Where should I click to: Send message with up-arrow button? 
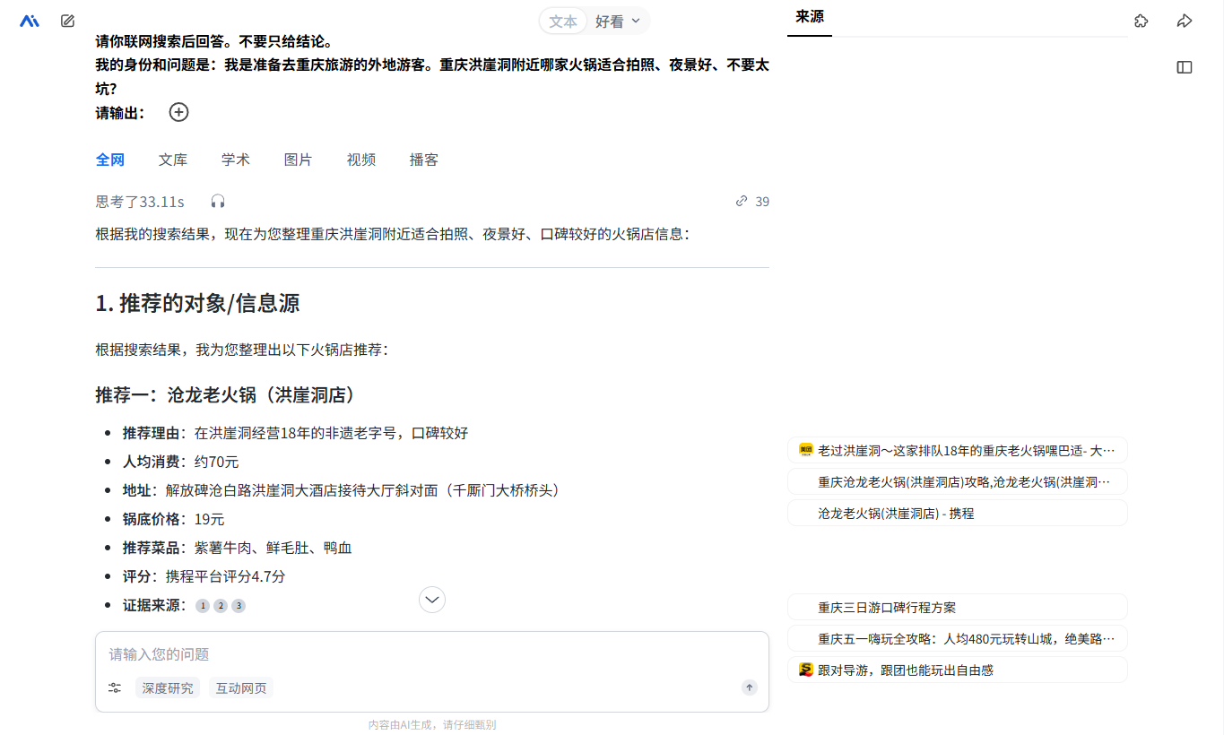[x=750, y=687]
